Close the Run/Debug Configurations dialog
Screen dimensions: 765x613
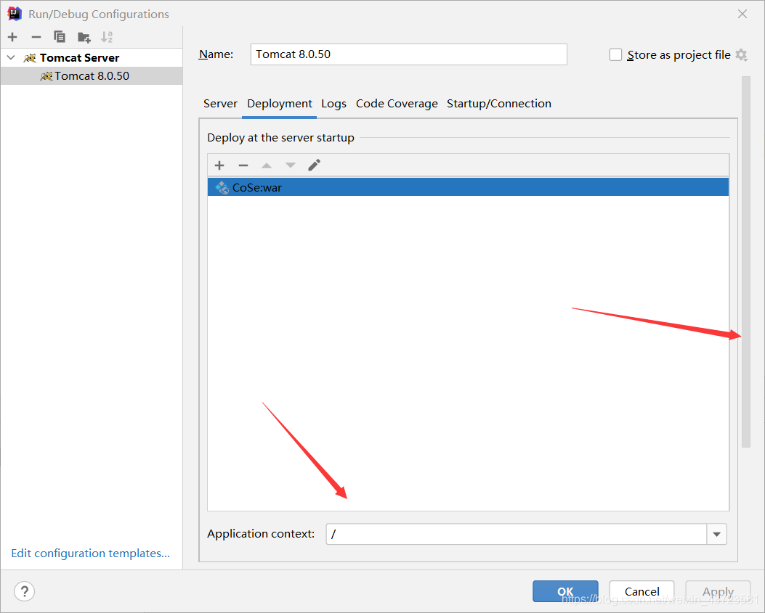click(742, 14)
